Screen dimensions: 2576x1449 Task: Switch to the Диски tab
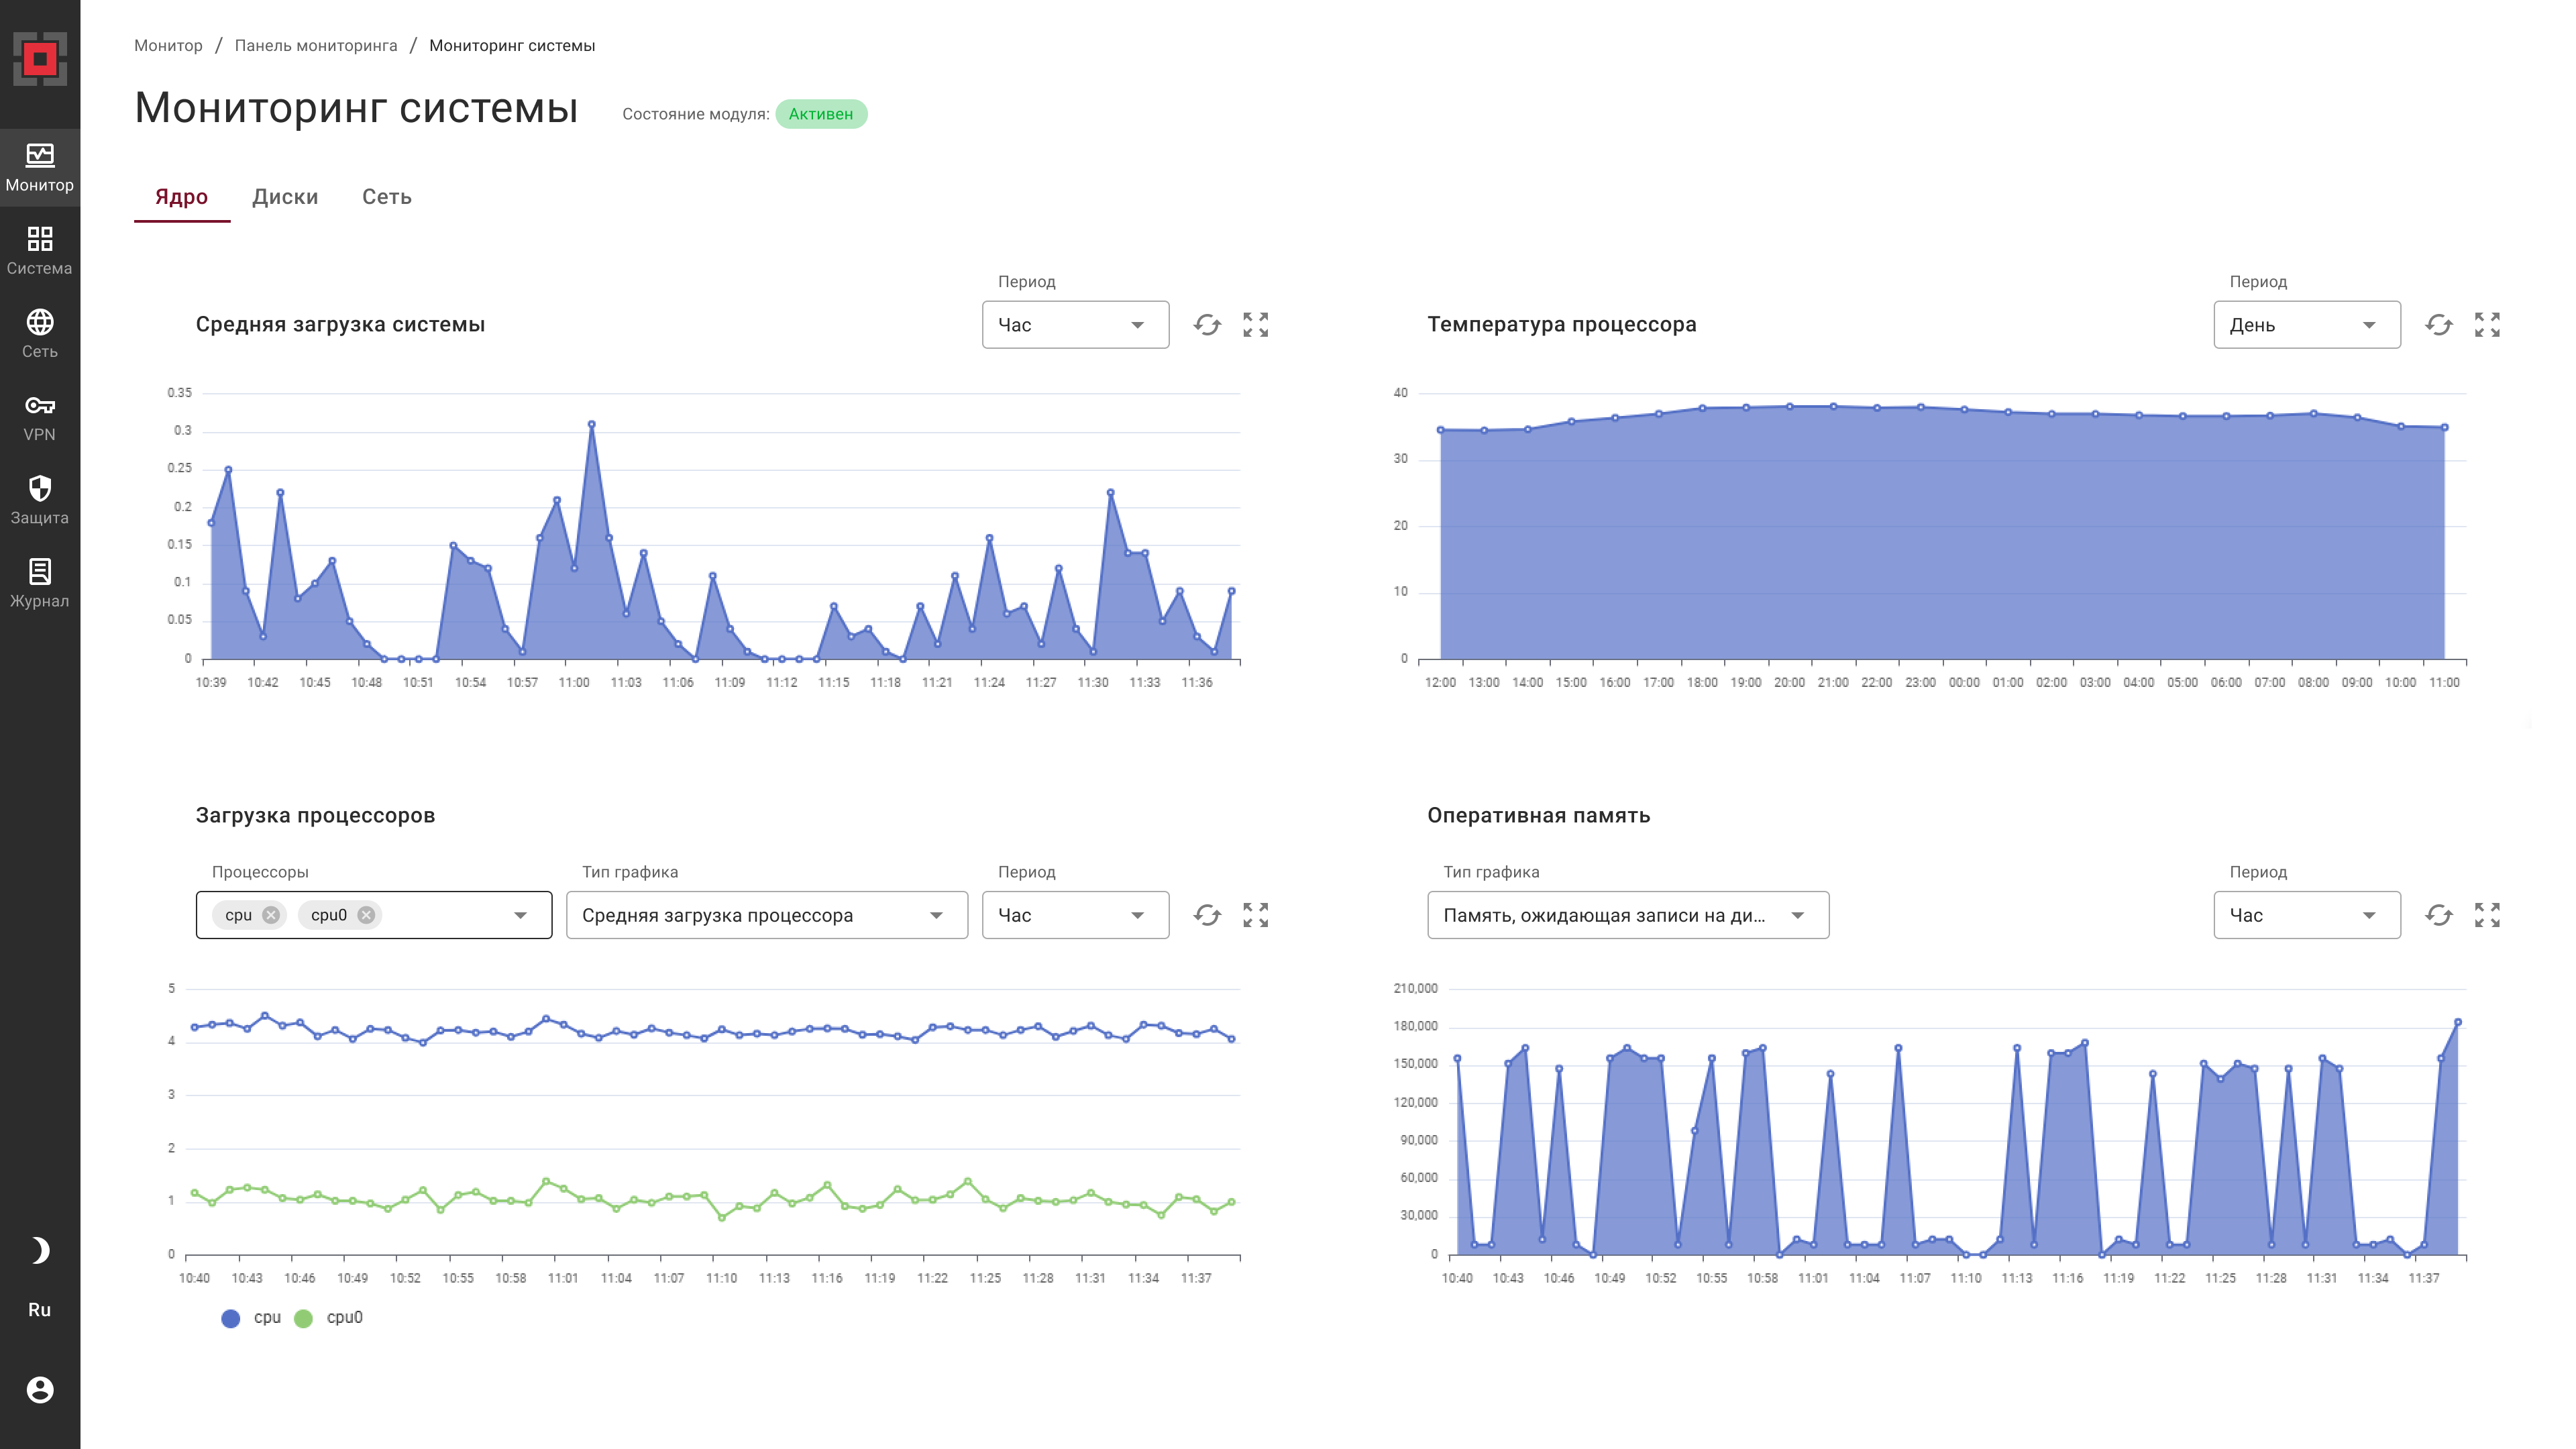tap(285, 197)
